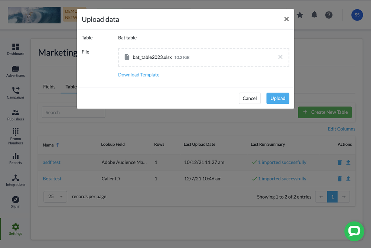Click the Download Template link
This screenshot has height=248, width=371.
[139, 75]
